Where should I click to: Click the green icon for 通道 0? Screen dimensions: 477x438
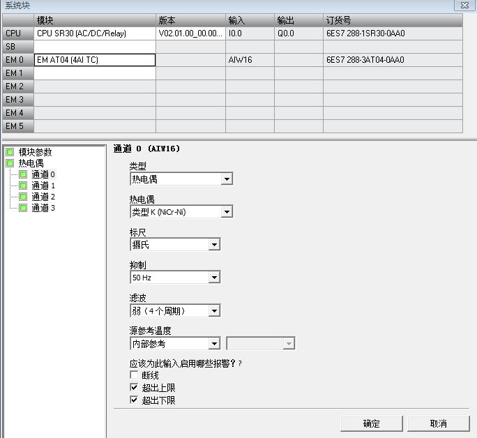24,174
